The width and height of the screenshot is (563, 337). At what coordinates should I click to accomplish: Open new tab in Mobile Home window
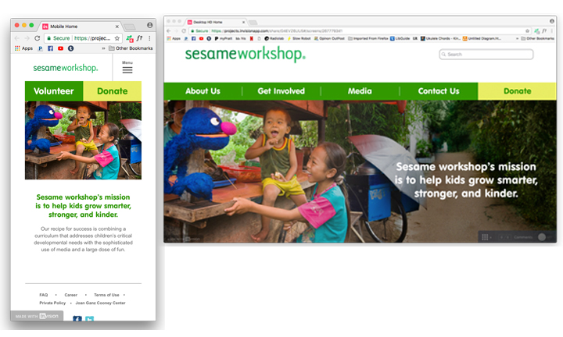[129, 27]
